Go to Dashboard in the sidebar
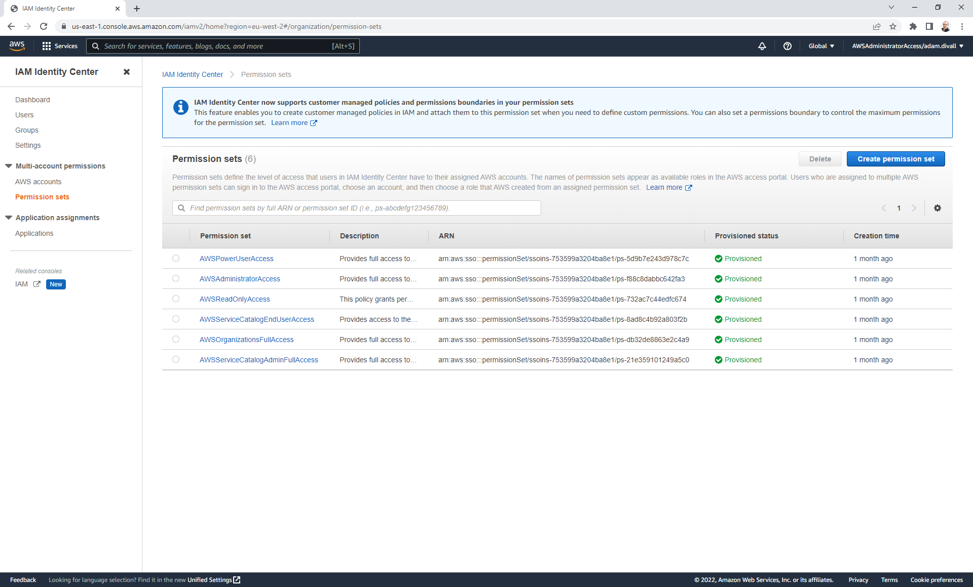Image resolution: width=973 pixels, height=587 pixels. 32,100
